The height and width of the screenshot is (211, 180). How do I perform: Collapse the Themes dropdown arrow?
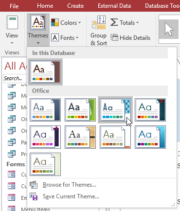pos(38,43)
